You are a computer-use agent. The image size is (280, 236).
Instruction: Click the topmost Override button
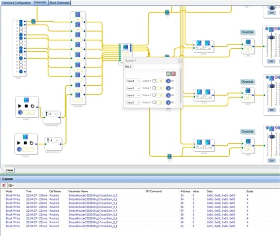coord(247,32)
